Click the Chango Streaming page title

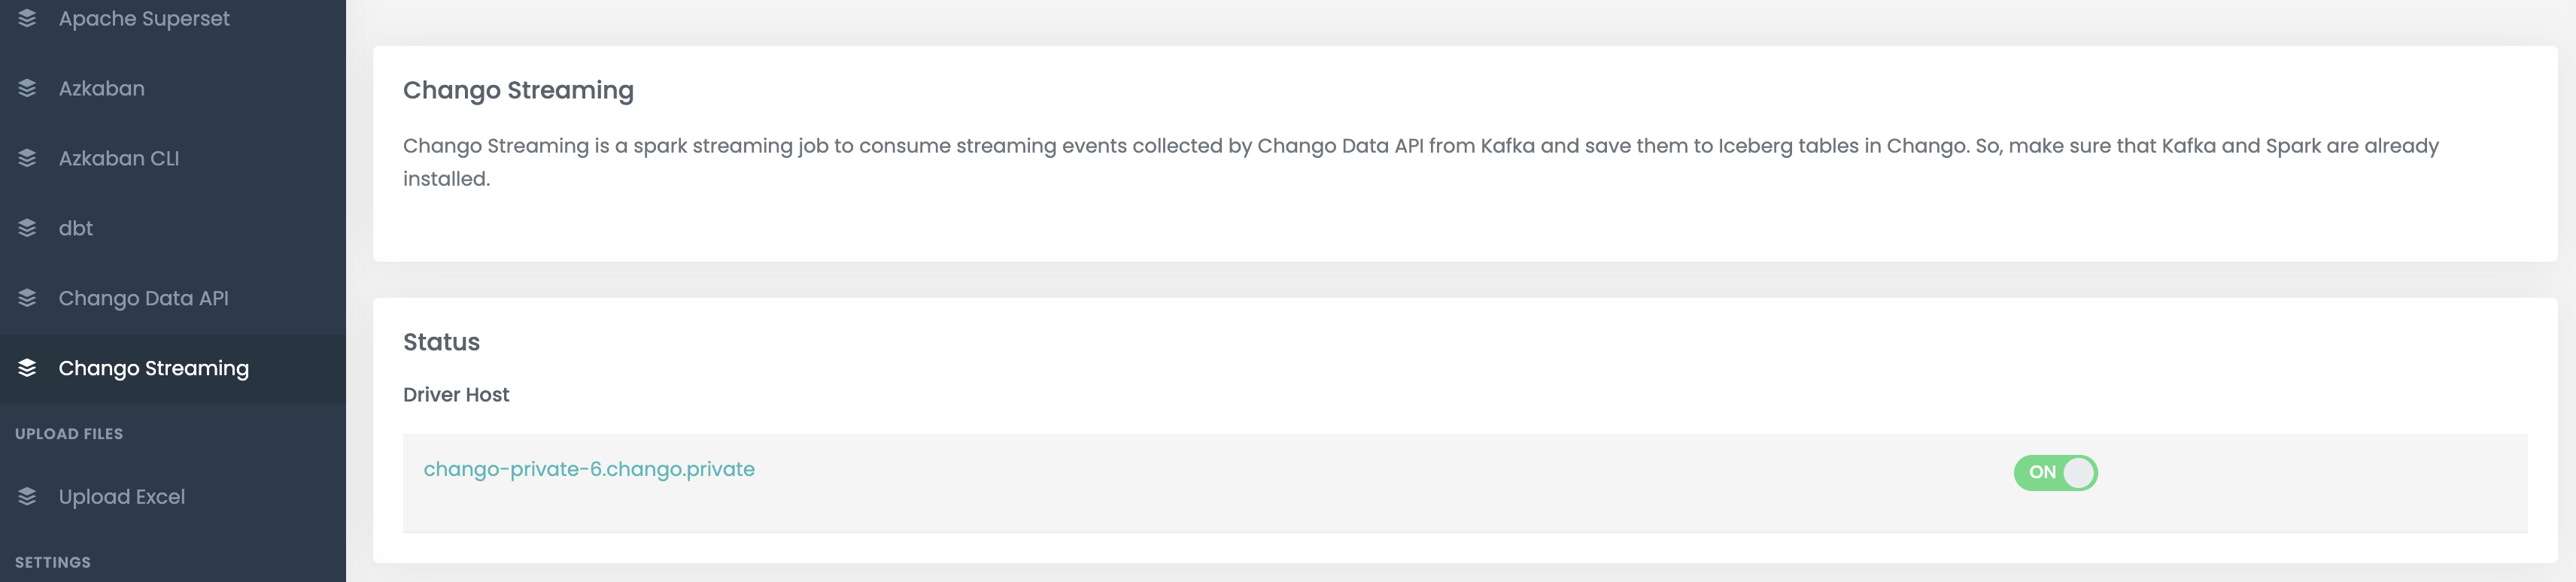click(518, 90)
